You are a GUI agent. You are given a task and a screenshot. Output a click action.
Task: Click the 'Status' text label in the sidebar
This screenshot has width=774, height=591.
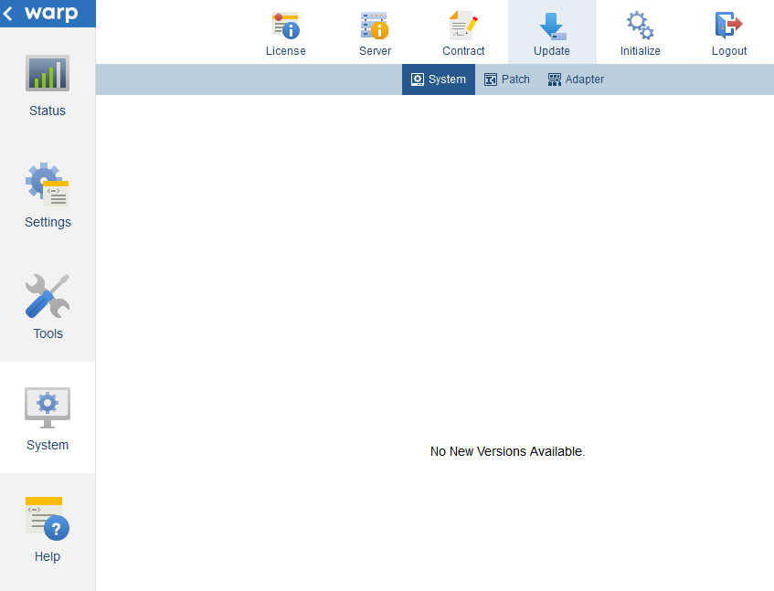coord(48,111)
